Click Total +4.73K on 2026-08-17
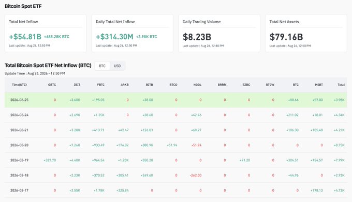This screenshot has height=202, width=352. (339, 190)
